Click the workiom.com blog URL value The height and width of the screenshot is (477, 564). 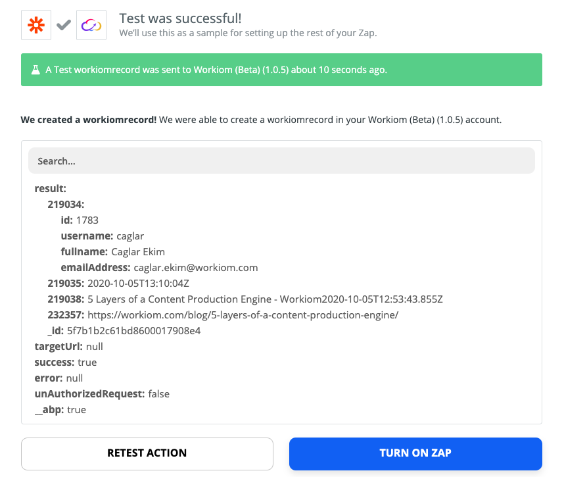tap(243, 315)
